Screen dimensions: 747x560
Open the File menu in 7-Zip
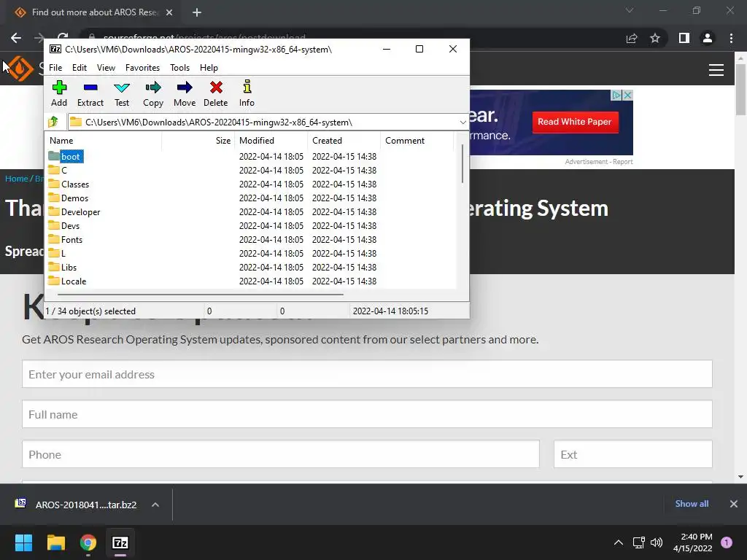point(55,68)
